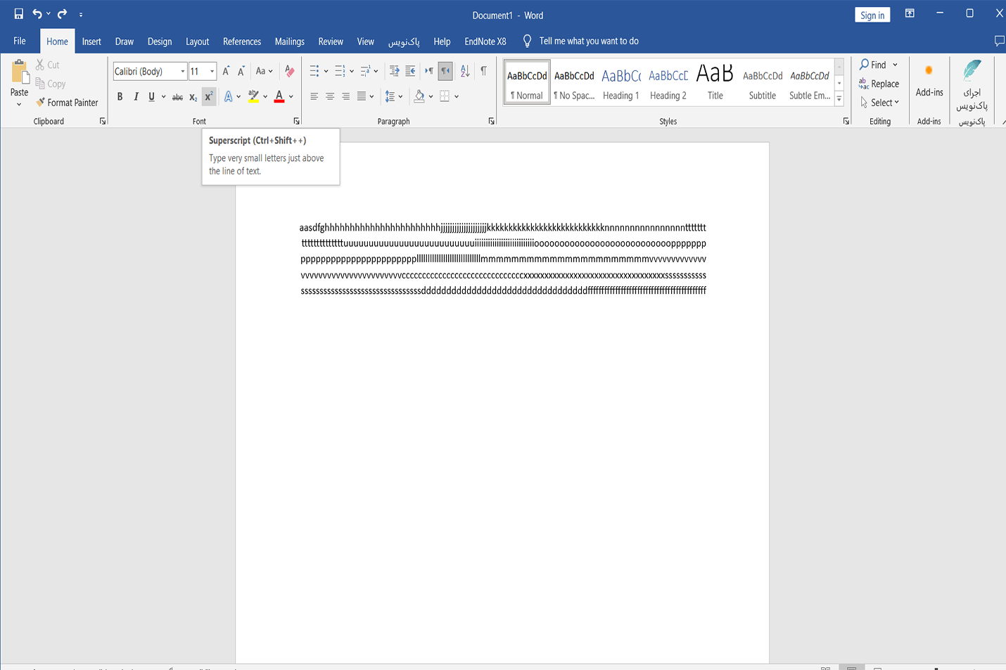Switch to the Insert tab
Screen dimensions: 1006x670
pos(91,41)
